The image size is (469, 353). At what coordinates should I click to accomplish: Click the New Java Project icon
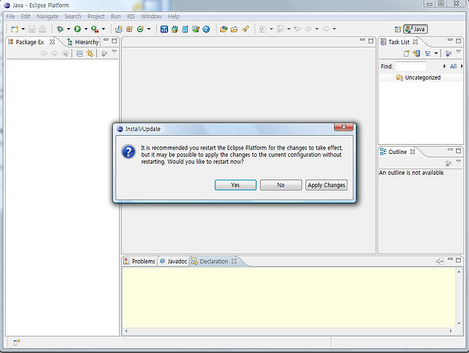tap(119, 29)
